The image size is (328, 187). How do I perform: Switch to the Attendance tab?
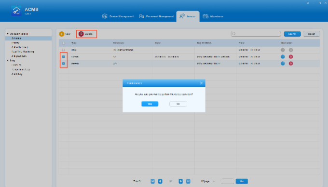pyautogui.click(x=213, y=16)
